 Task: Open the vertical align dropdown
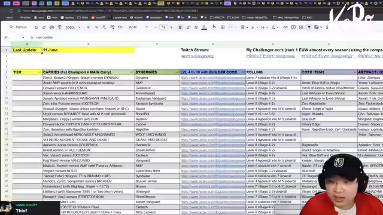[x=254, y=27]
